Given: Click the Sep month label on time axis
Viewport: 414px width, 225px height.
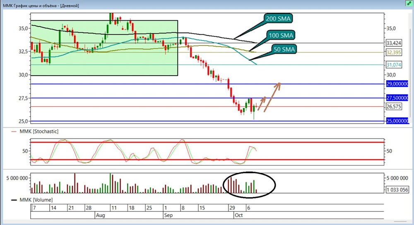Looking at the screenshot, I should tap(168, 215).
